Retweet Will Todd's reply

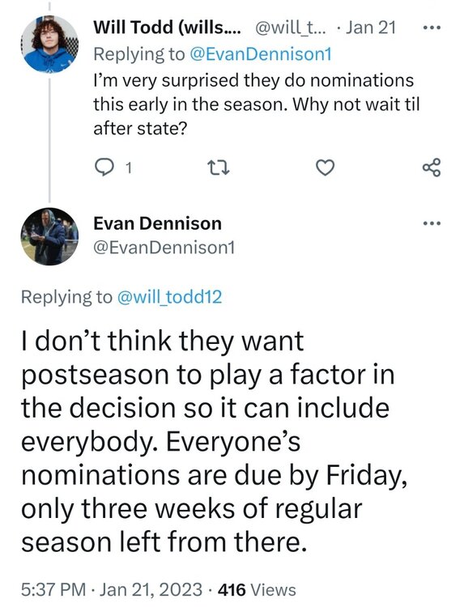pos(219,168)
